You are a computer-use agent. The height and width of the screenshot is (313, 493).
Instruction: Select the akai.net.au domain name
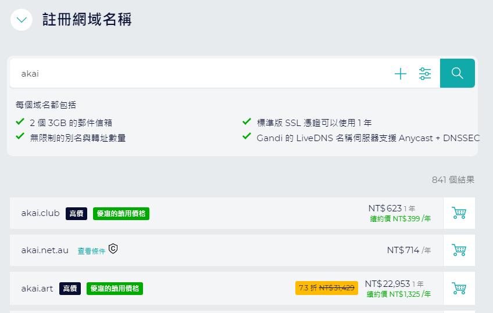pyautogui.click(x=45, y=250)
